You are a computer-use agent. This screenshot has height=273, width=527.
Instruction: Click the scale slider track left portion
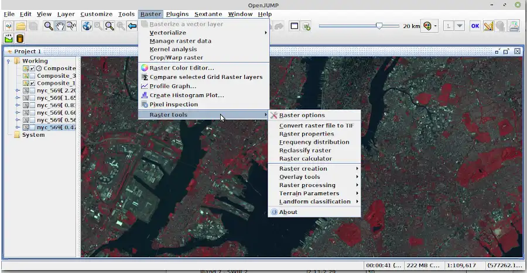346,26
